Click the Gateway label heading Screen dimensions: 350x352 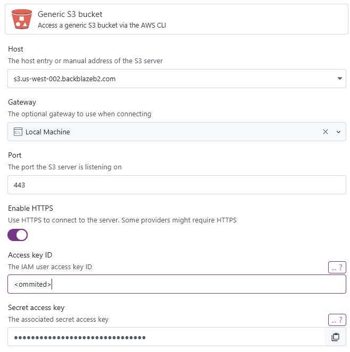coord(22,102)
